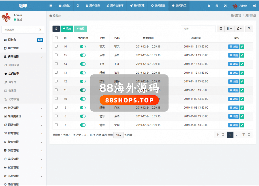The height and width of the screenshot is (186, 259).
Task: Go to page 2 in pagination
Action: tap(236, 135)
